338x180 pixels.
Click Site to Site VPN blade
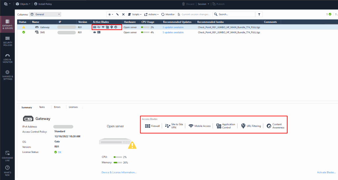click(174, 126)
